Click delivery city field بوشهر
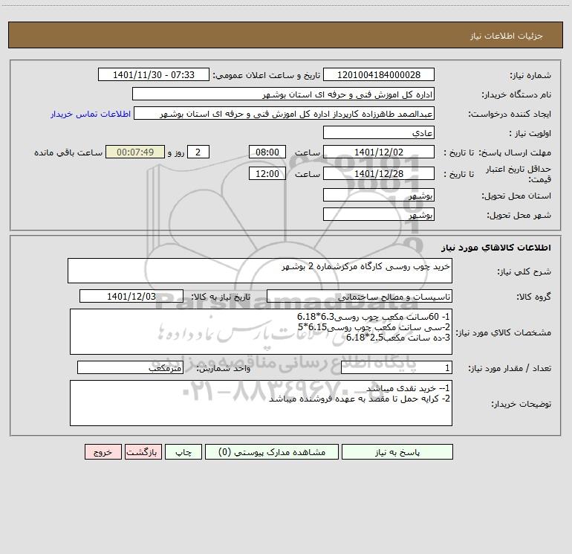This screenshot has width=572, height=554. (379, 214)
